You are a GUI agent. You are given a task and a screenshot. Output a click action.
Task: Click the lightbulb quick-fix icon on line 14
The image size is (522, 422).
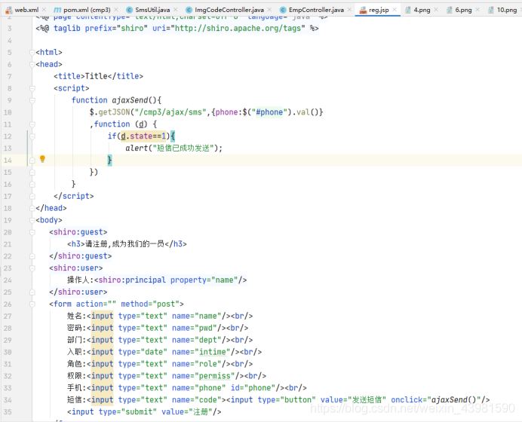[42, 159]
